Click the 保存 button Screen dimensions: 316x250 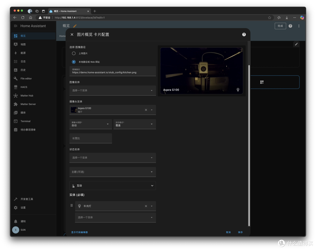[x=240, y=232]
